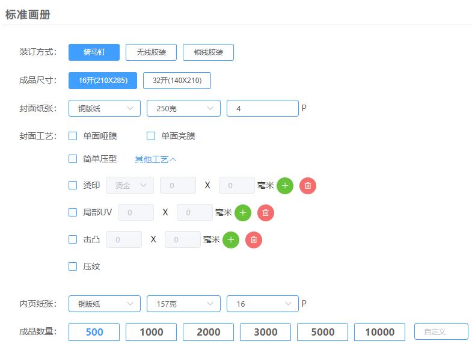Tick the 单面亮膜 checkbox
472x344 pixels.
point(151,136)
